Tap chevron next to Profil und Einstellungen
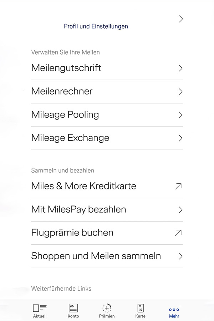The image size is (214, 321). 181,19
